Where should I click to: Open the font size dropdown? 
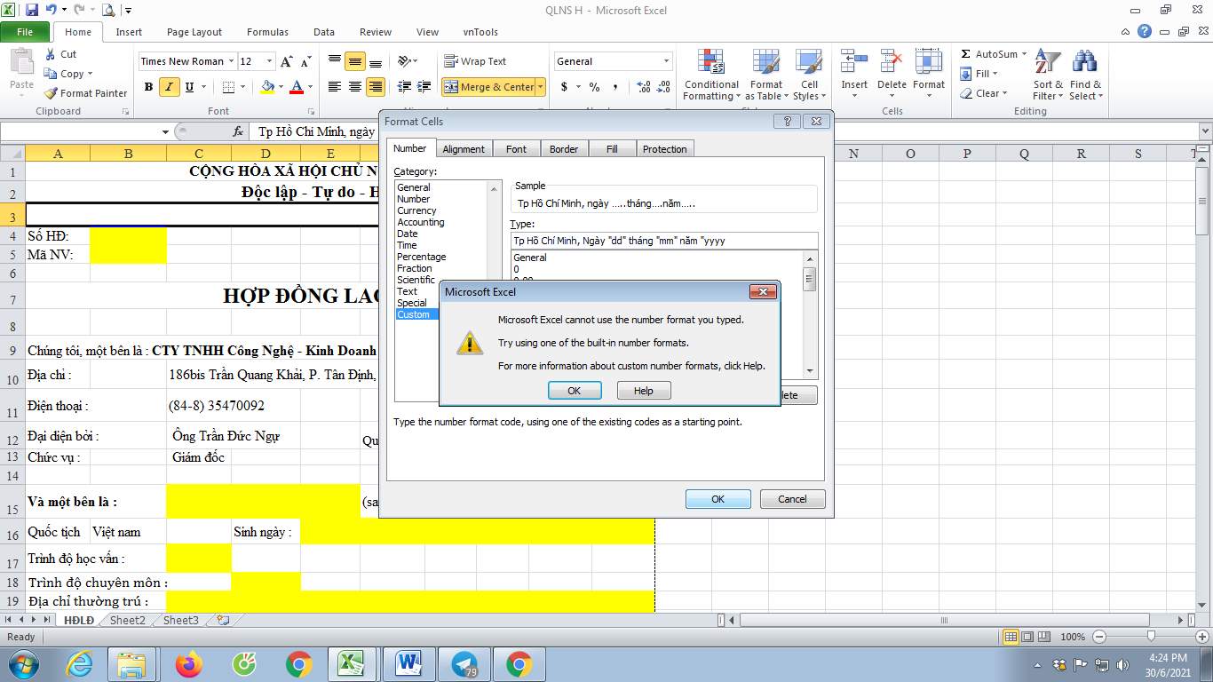point(270,61)
